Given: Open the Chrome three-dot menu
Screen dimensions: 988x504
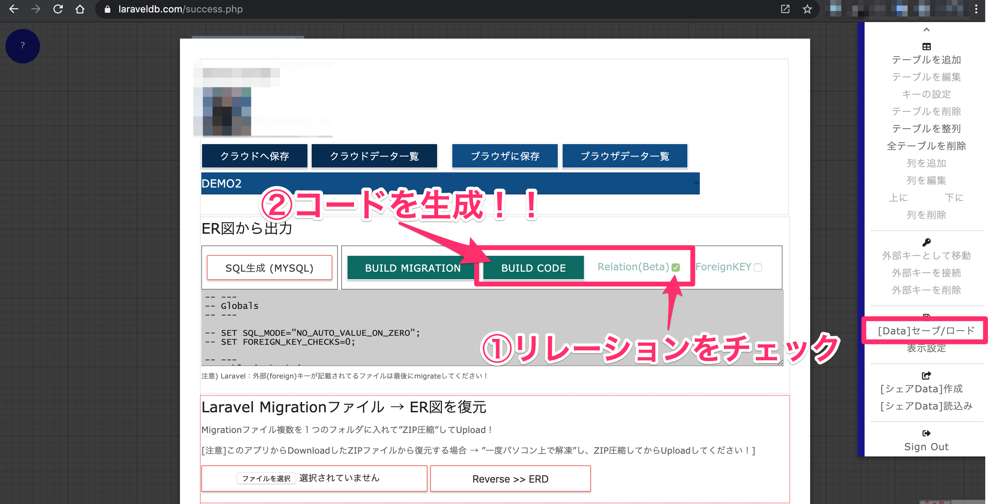Looking at the screenshot, I should click(x=976, y=9).
